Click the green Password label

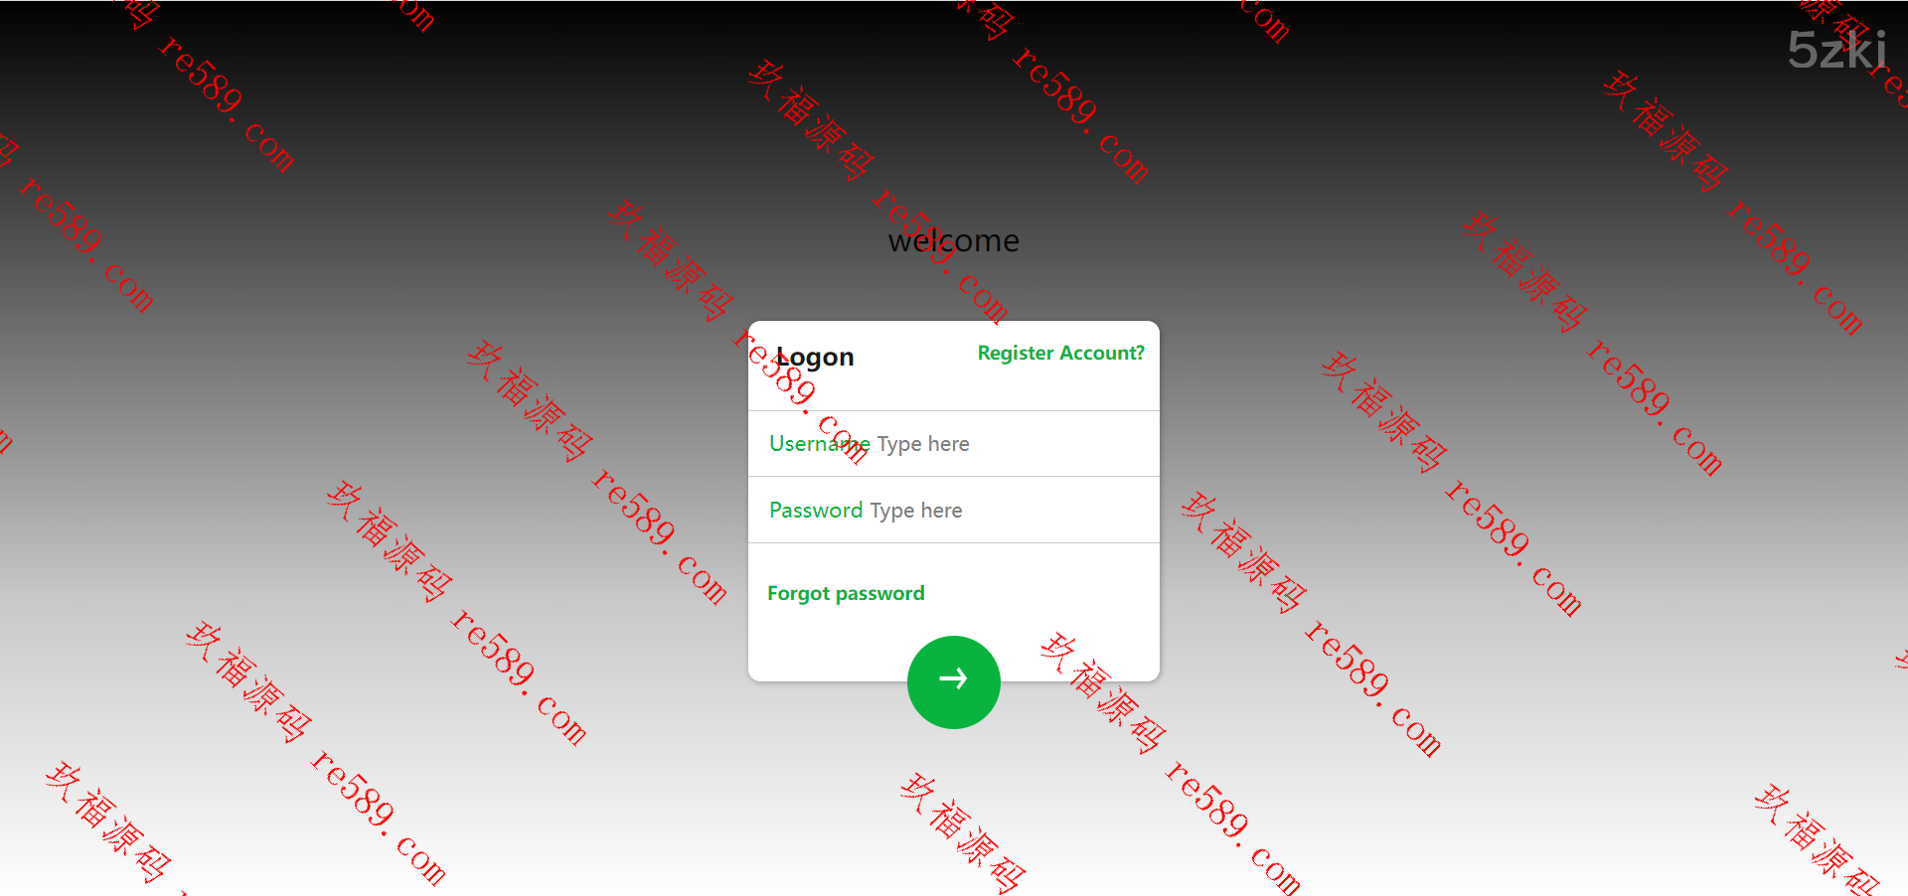point(816,511)
